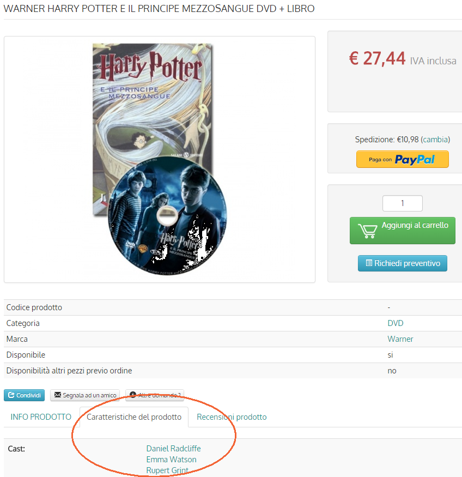Click the shopping cart icon on the green button
Image resolution: width=462 pixels, height=477 pixels.
[367, 231]
